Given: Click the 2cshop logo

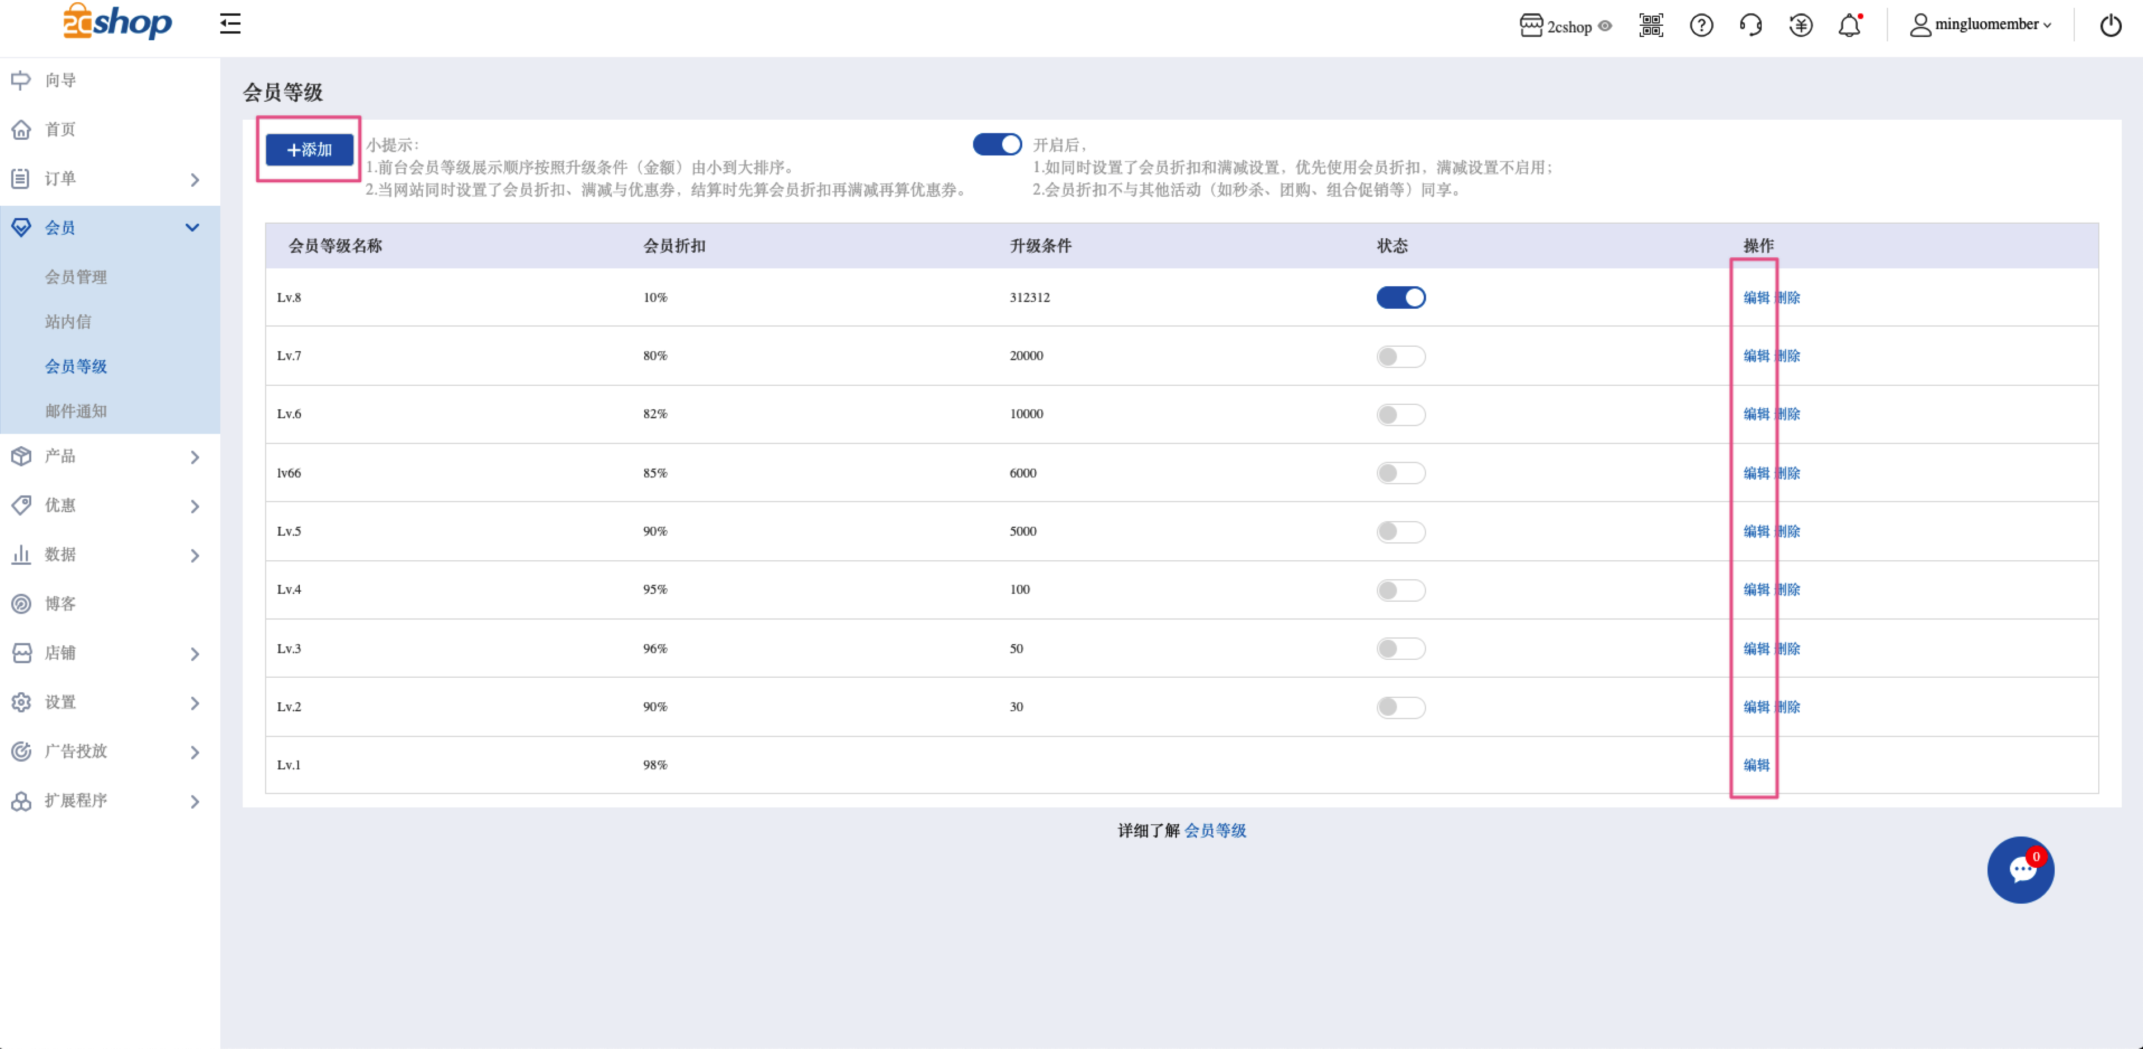Looking at the screenshot, I should (117, 22).
